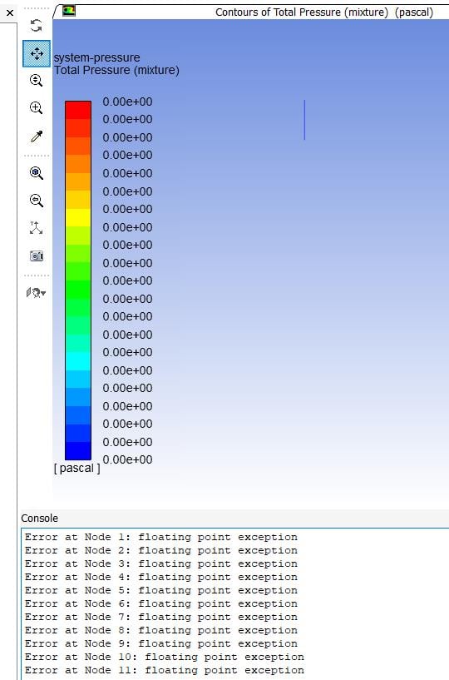Click the Last View zoom icon
This screenshot has height=680, width=449.
tap(37, 201)
